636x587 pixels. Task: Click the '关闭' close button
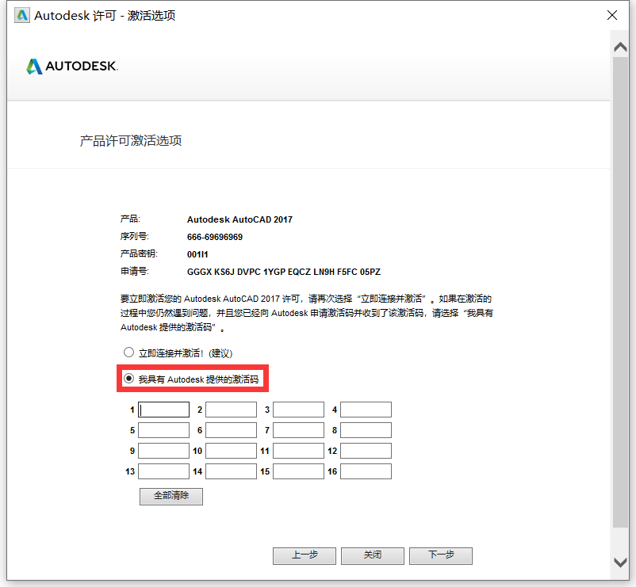[373, 556]
